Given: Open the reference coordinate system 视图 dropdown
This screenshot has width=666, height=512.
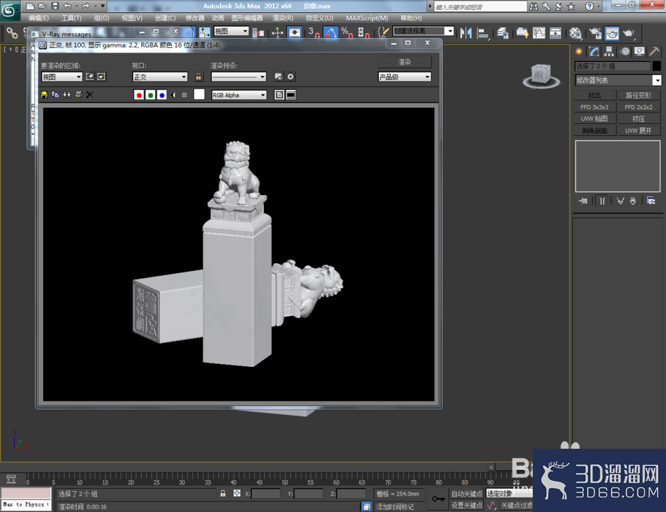Looking at the screenshot, I should pos(231,31).
